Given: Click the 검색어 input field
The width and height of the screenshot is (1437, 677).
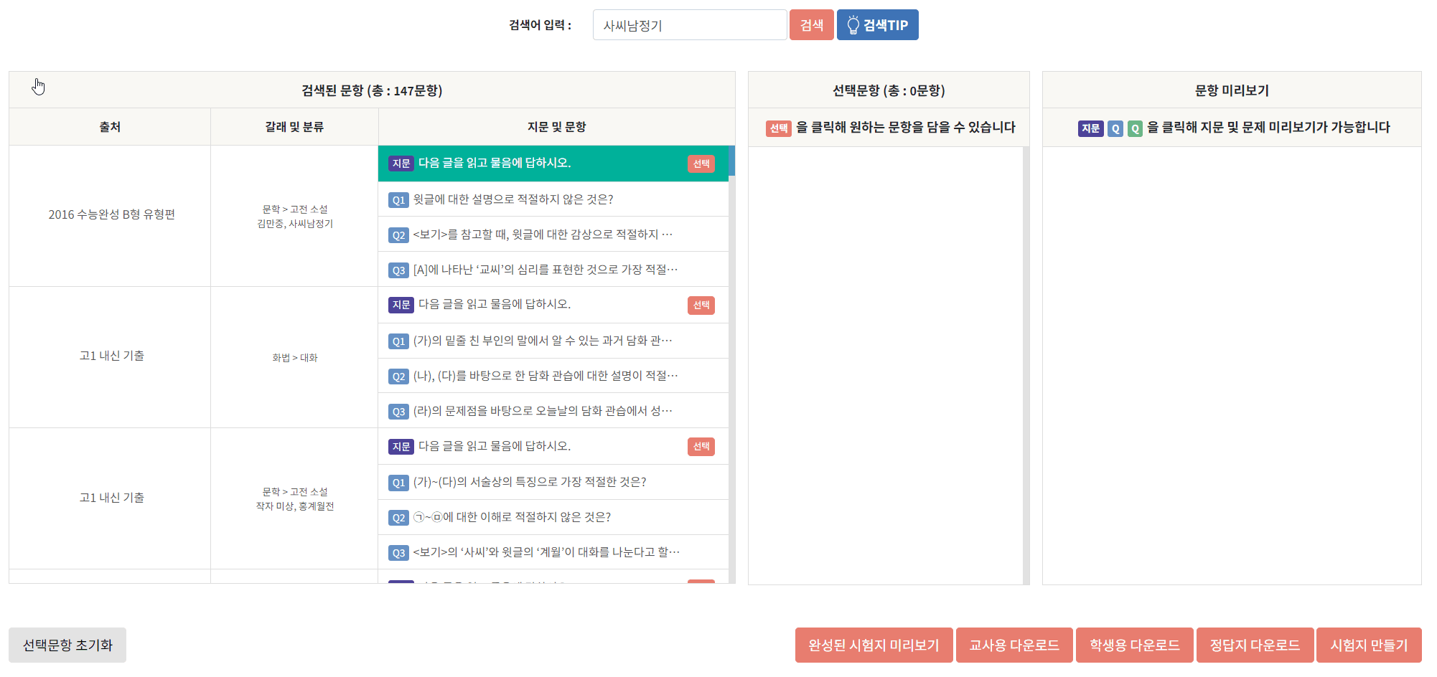Looking at the screenshot, I should [690, 25].
